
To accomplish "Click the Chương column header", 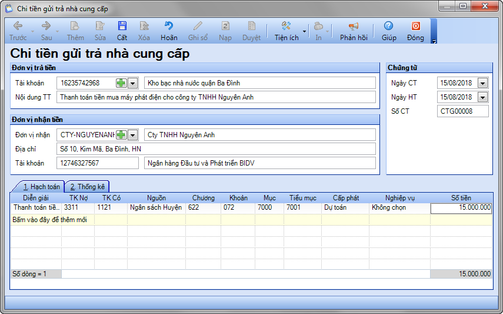I will tap(204, 198).
